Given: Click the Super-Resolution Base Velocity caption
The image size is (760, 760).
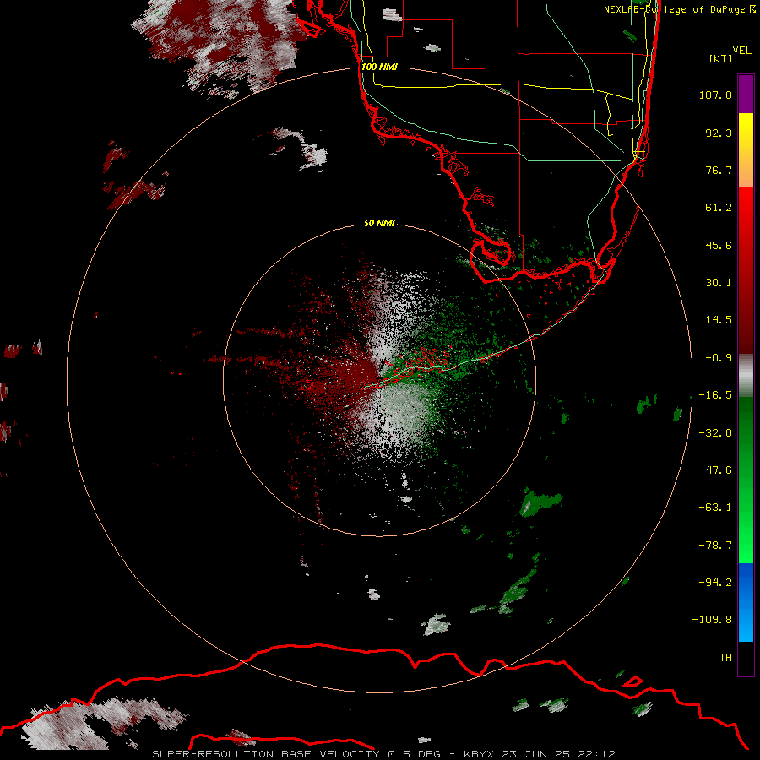Looking at the screenshot, I should coord(383,754).
